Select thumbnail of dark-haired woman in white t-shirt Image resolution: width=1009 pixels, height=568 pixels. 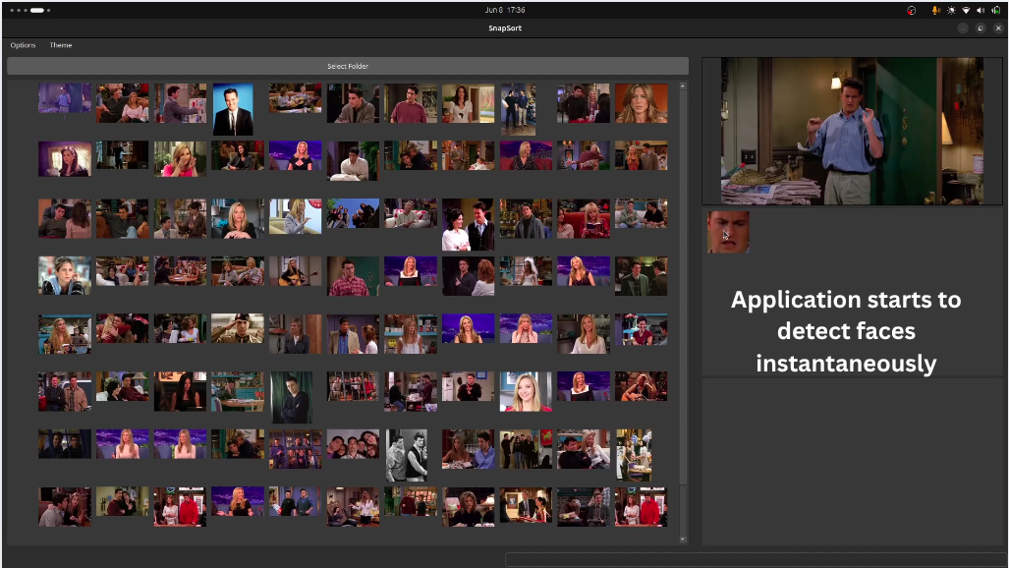coord(469,103)
